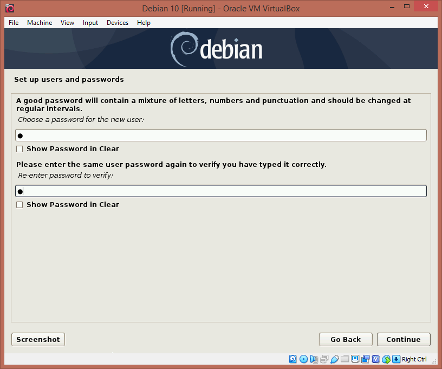442x369 pixels.
Task: Minimize the VirtualBox window
Action: coord(392,7)
